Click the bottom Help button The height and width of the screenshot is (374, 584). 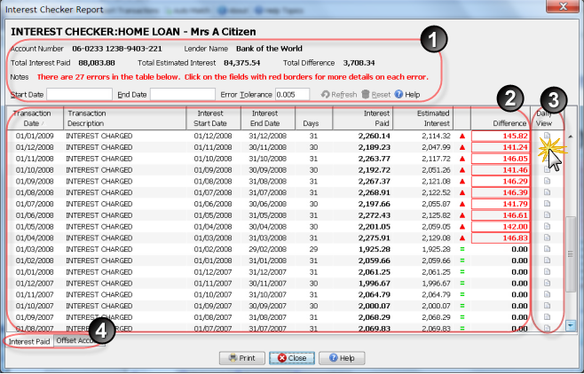click(x=342, y=358)
